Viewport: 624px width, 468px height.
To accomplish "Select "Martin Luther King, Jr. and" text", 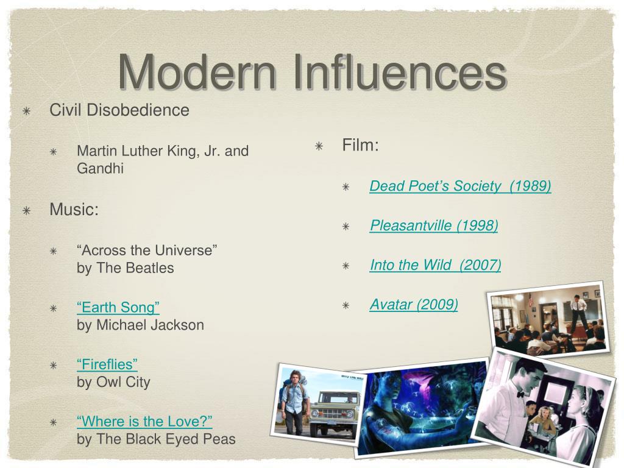I will click(x=163, y=151).
